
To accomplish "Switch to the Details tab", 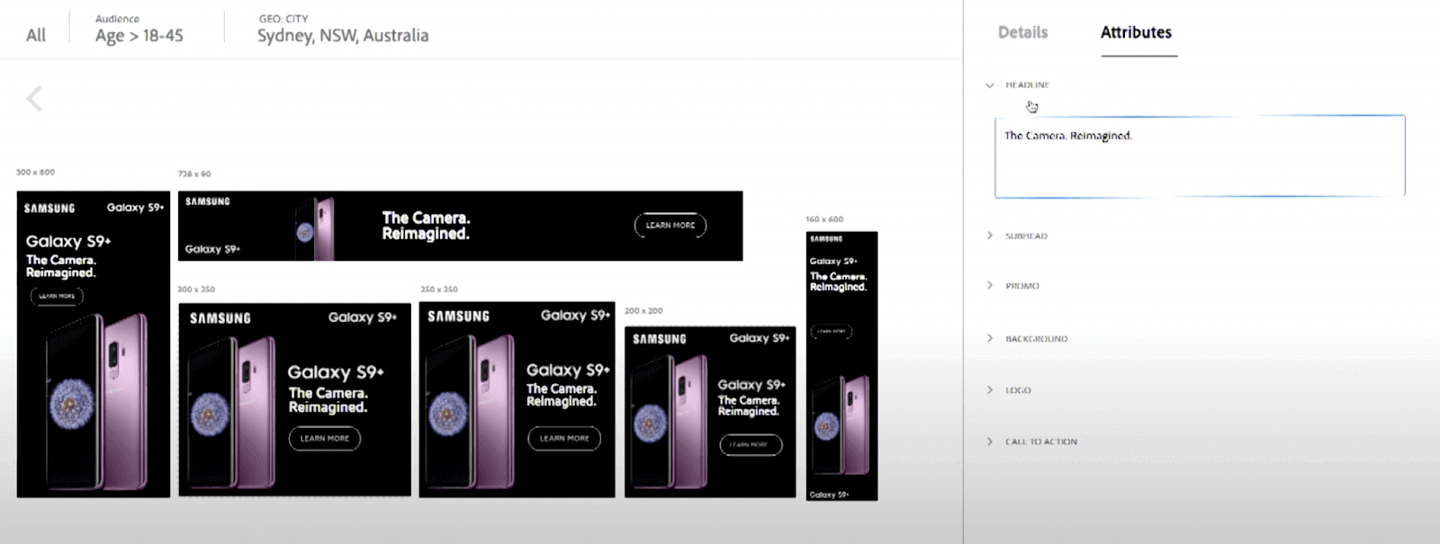I will tap(1022, 32).
